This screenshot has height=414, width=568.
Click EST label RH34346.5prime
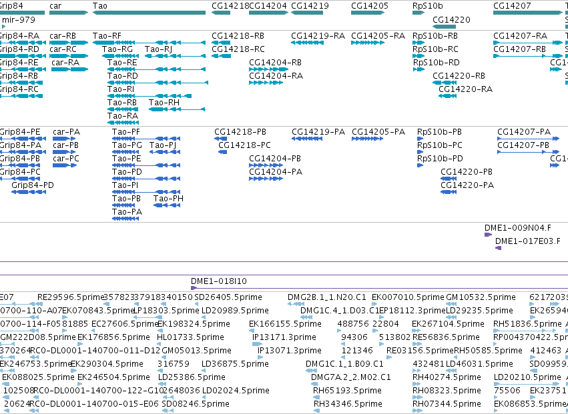point(347,403)
